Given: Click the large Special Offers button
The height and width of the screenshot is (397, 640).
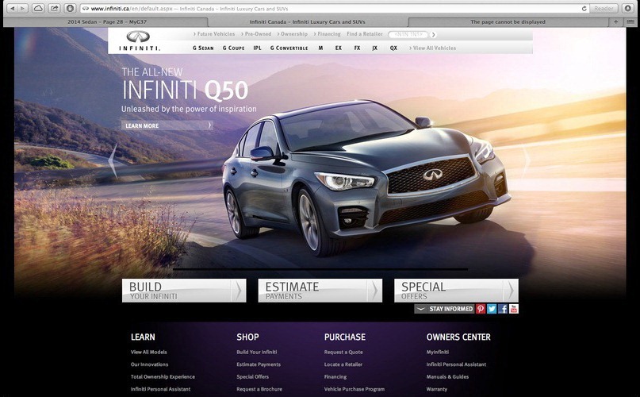Looking at the screenshot, I should point(456,291).
